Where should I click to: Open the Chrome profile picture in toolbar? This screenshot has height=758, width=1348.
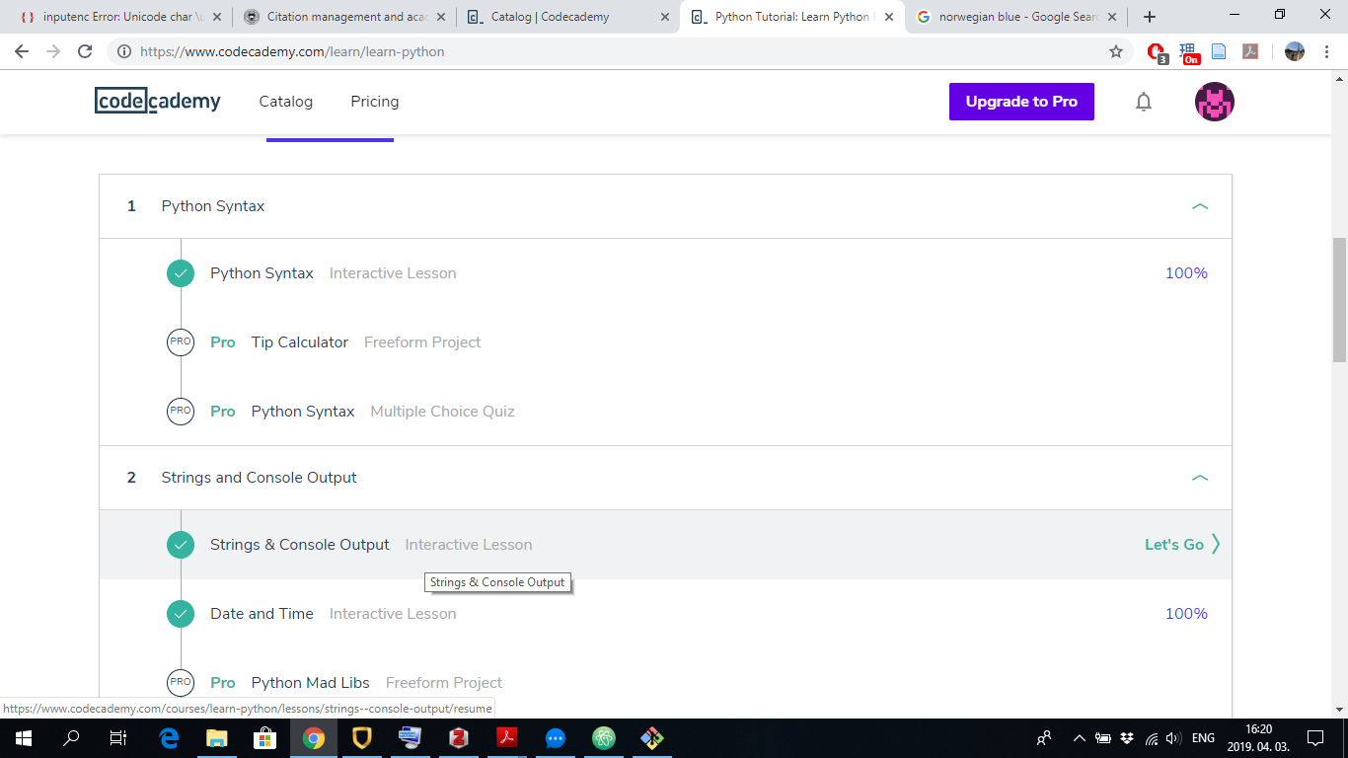(x=1295, y=51)
